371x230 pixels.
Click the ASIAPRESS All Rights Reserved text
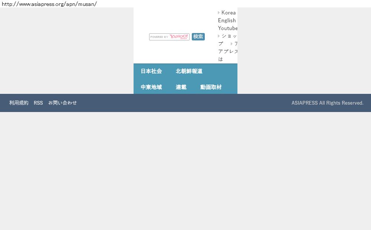click(x=327, y=103)
